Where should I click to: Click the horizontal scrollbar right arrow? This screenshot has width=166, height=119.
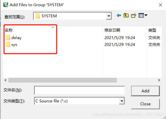click(159, 80)
